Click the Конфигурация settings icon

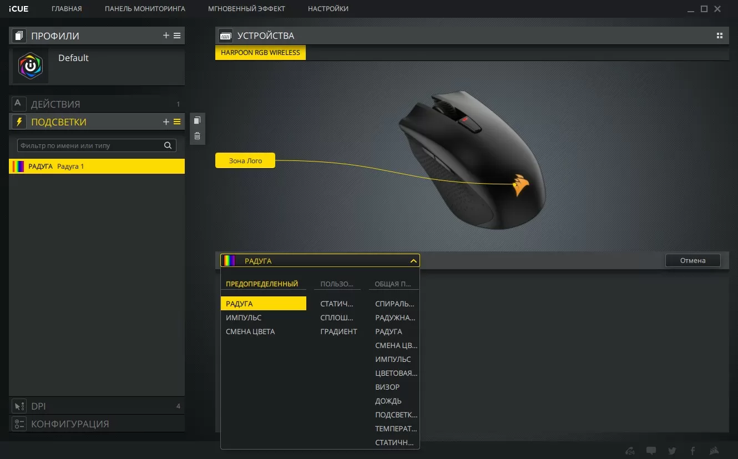click(19, 424)
